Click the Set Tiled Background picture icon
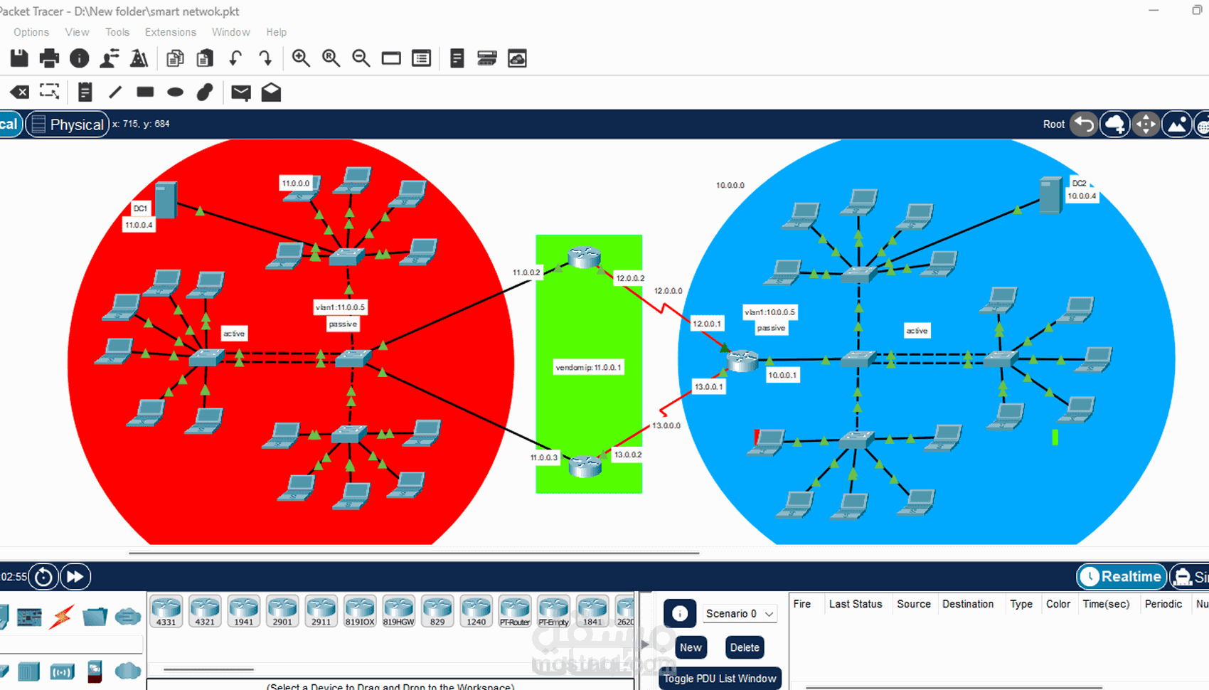This screenshot has height=690, width=1209. [1176, 124]
